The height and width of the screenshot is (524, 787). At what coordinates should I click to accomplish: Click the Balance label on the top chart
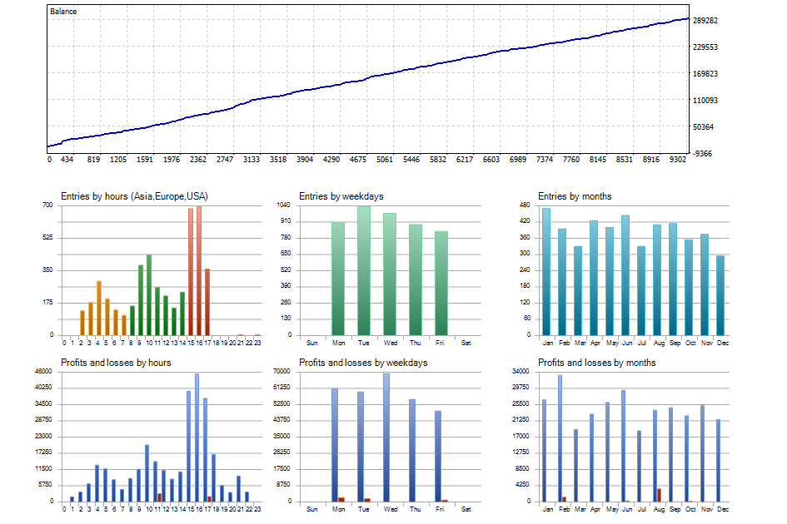pyautogui.click(x=63, y=11)
